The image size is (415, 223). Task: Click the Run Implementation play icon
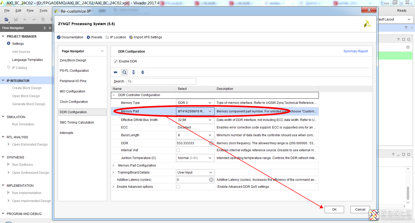[9, 193]
